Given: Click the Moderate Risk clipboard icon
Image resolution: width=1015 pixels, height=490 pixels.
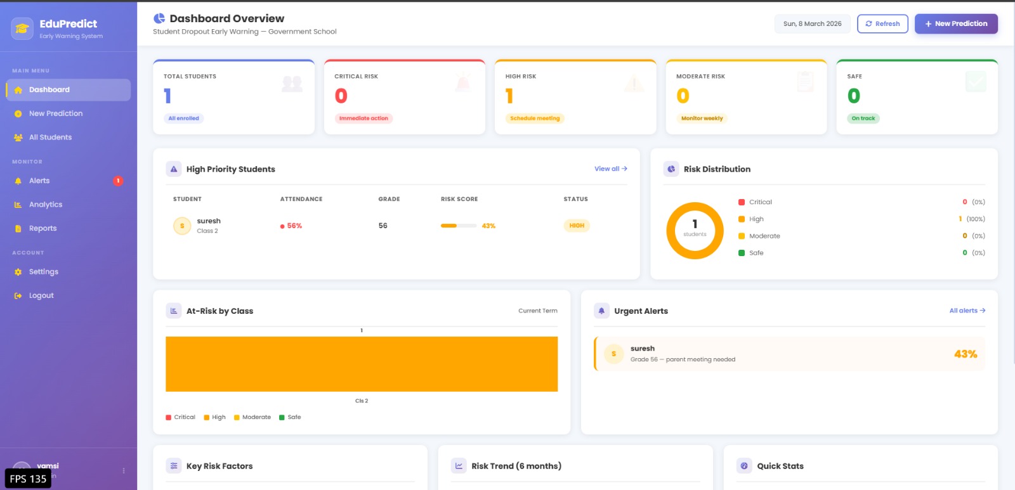Looking at the screenshot, I should click(x=805, y=82).
